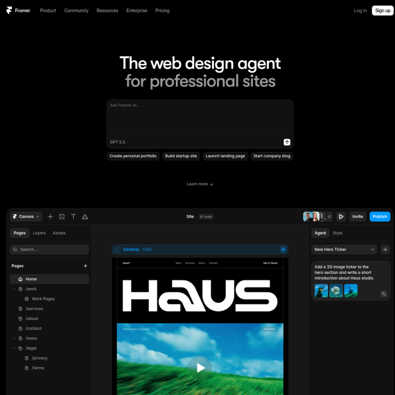The width and height of the screenshot is (395, 395).
Task: Click Create personal portfolio suggestion
Action: pos(133,156)
